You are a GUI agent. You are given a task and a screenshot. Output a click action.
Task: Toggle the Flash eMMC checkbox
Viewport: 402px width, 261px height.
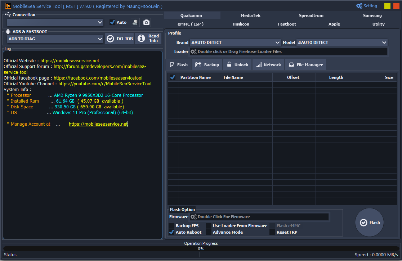[x=272, y=226]
